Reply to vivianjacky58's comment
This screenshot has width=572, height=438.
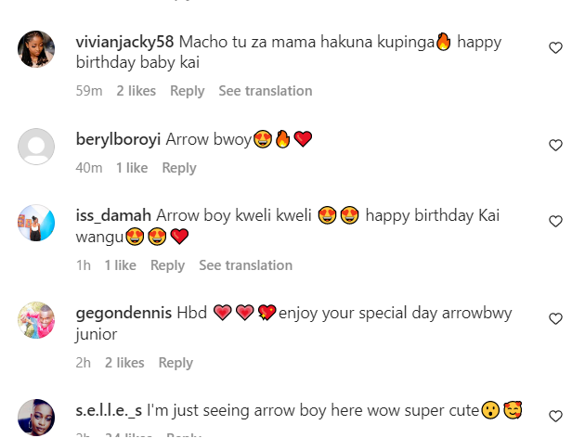point(188,91)
